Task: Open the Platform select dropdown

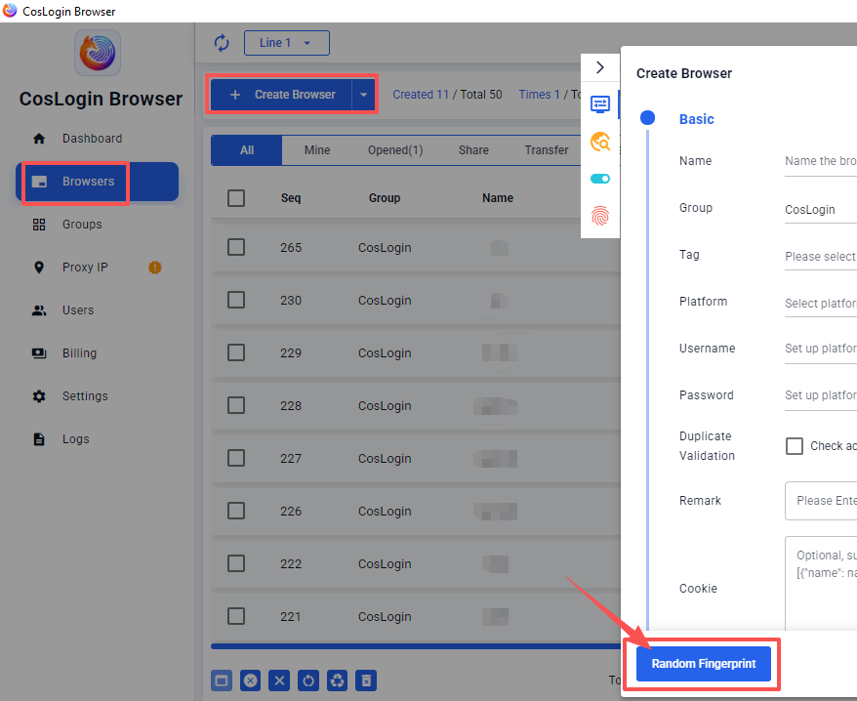Action: click(x=820, y=304)
